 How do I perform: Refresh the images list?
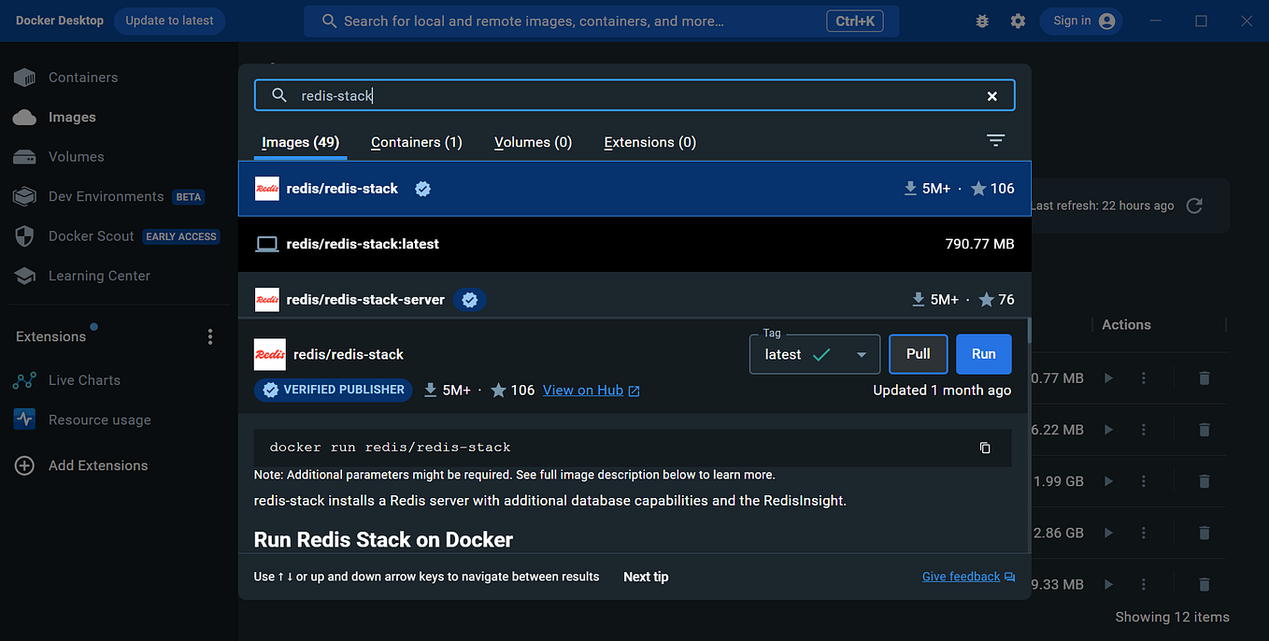(x=1193, y=206)
